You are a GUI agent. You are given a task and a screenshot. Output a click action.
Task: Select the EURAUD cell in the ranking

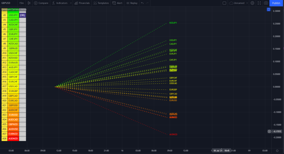pos(13,63)
